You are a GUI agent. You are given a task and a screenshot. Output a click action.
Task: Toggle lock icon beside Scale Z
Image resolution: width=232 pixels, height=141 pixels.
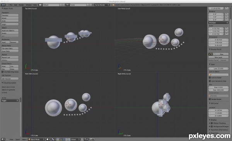tap(227, 34)
